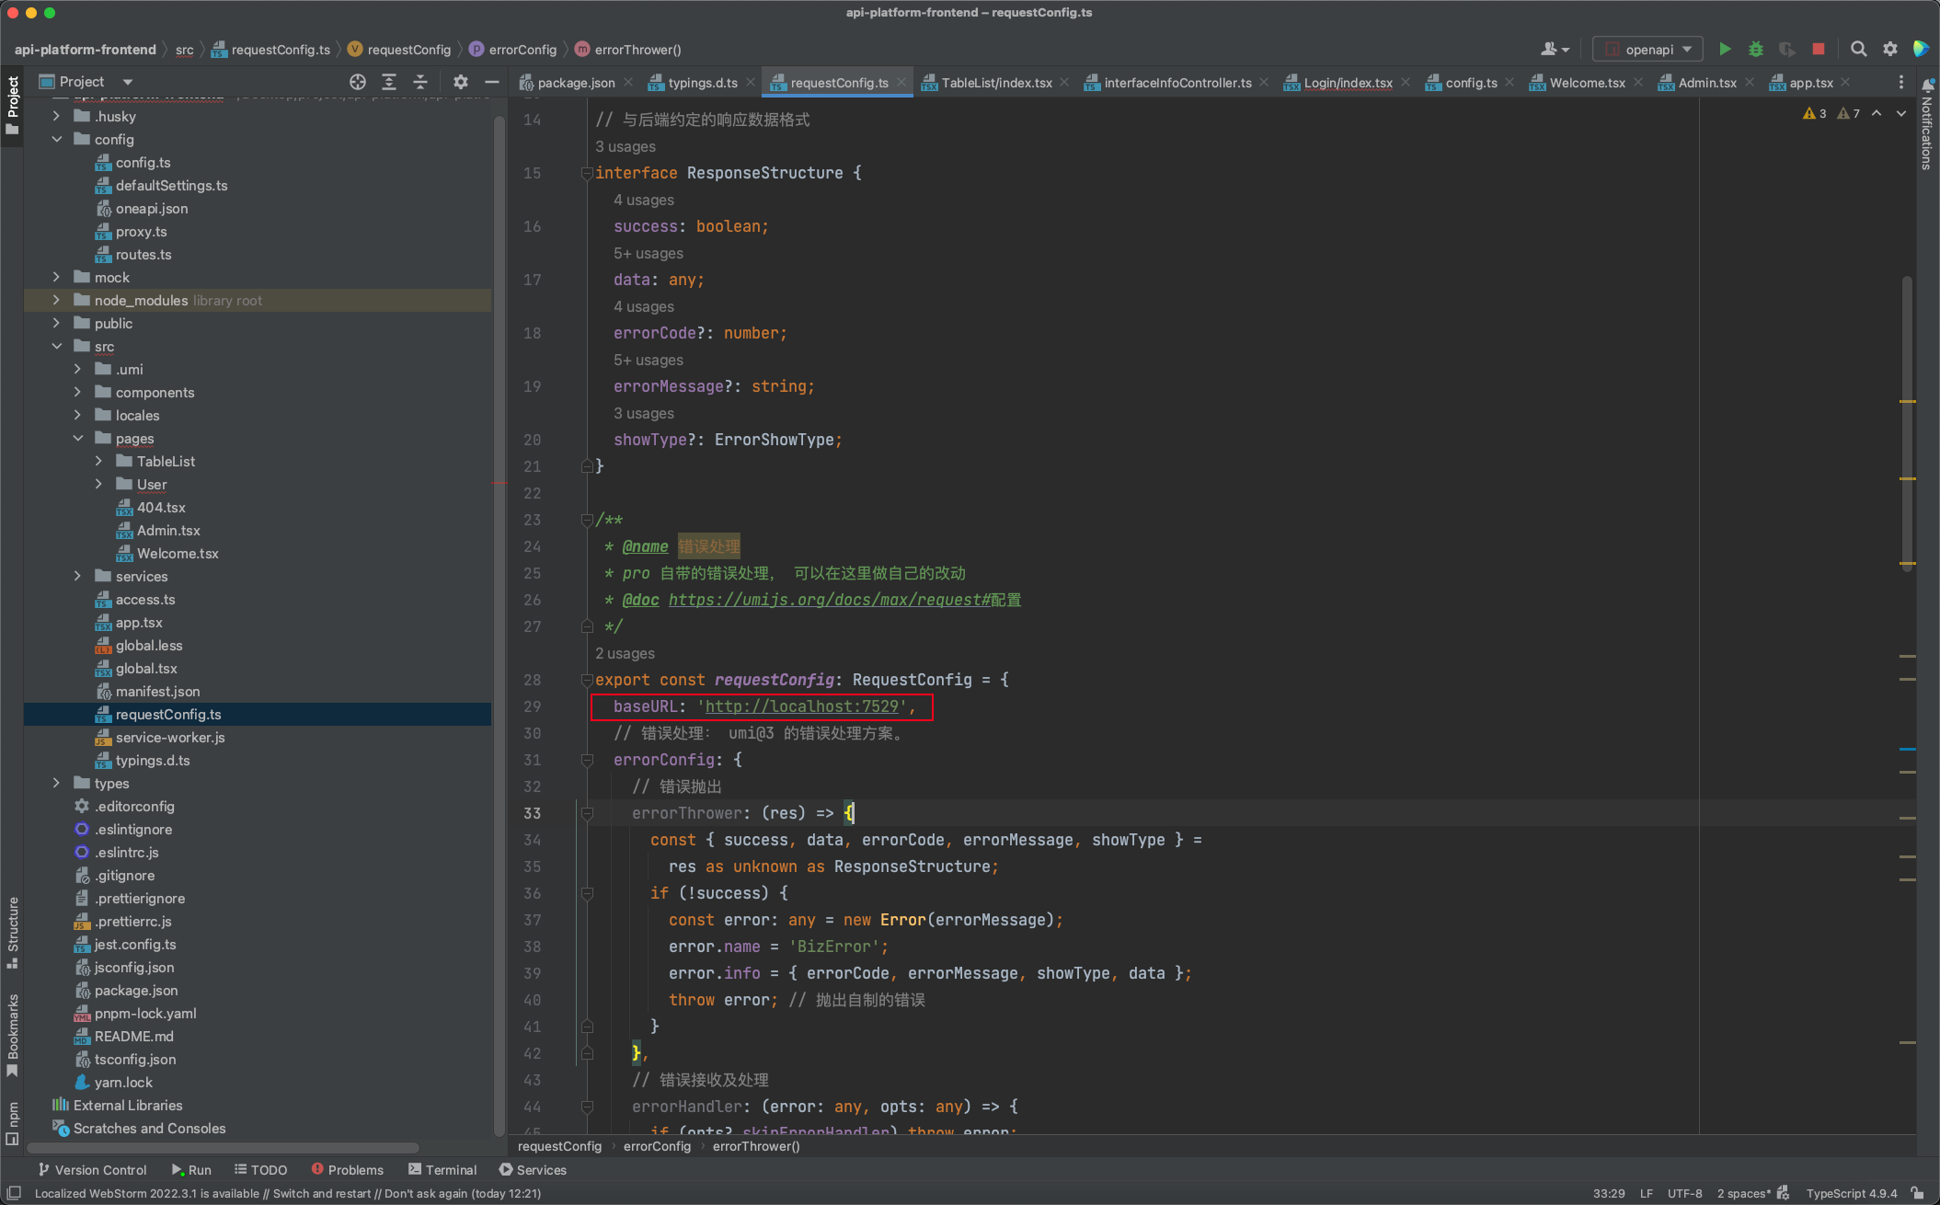Start the Debug bug icon
Image resolution: width=1940 pixels, height=1205 pixels.
tap(1755, 49)
